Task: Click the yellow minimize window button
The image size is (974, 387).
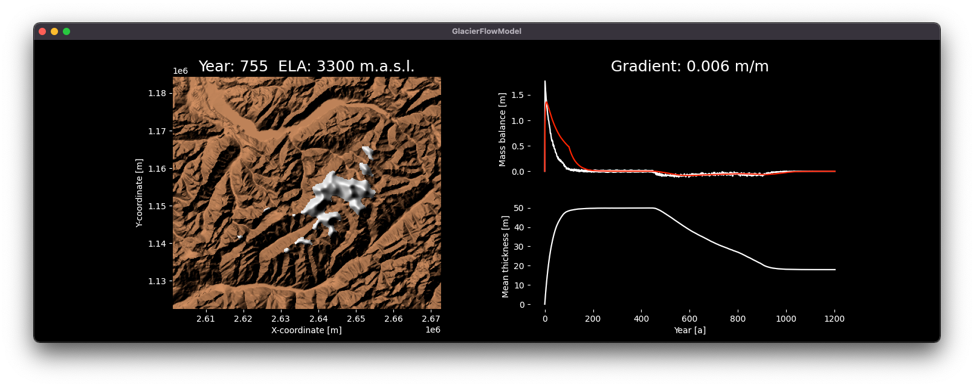Action: click(x=54, y=31)
